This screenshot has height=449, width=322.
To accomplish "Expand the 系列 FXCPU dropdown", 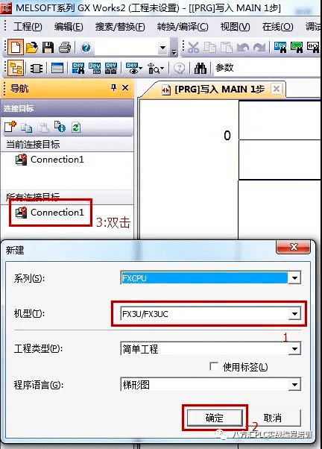I will point(294,277).
